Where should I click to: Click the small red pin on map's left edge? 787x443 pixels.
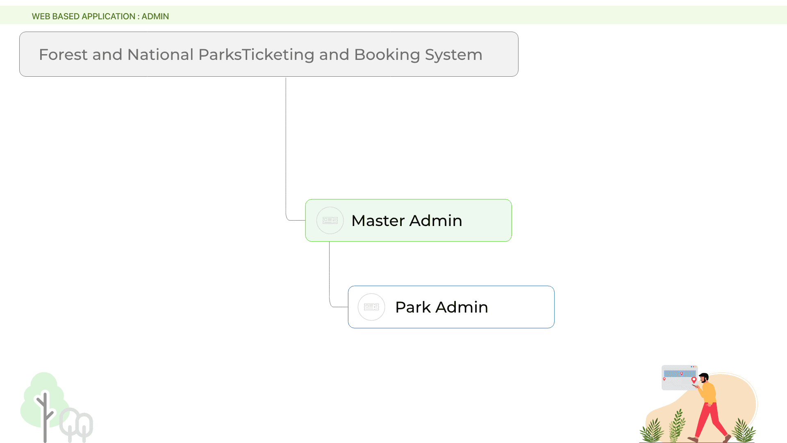(664, 379)
